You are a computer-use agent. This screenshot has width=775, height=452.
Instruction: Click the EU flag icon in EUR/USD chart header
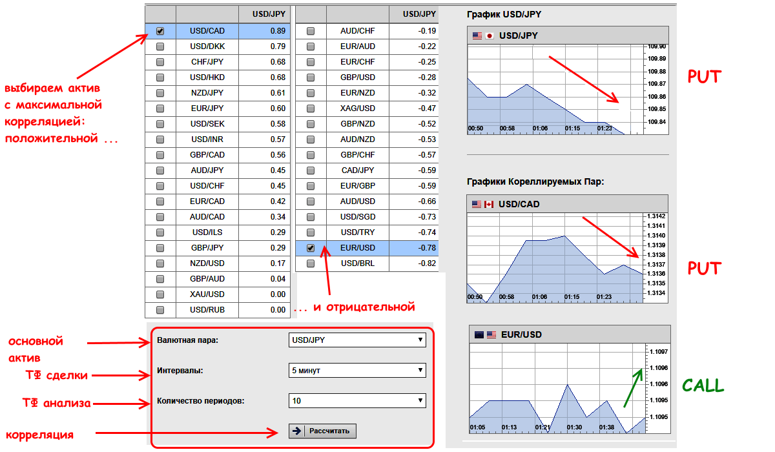click(479, 335)
